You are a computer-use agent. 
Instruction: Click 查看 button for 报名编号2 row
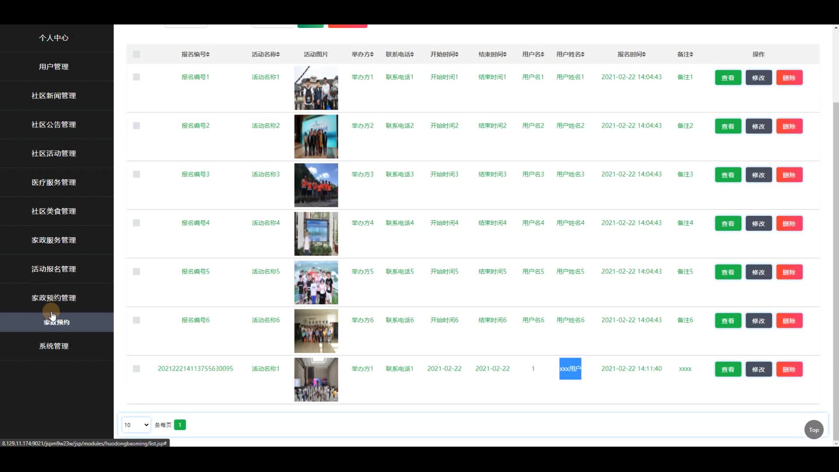728,126
